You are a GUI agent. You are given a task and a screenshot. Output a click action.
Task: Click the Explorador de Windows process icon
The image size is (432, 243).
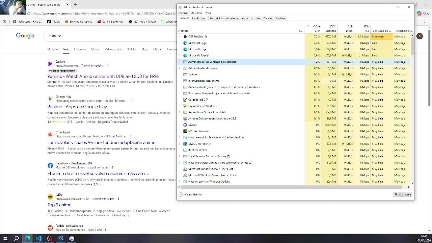[185, 106]
